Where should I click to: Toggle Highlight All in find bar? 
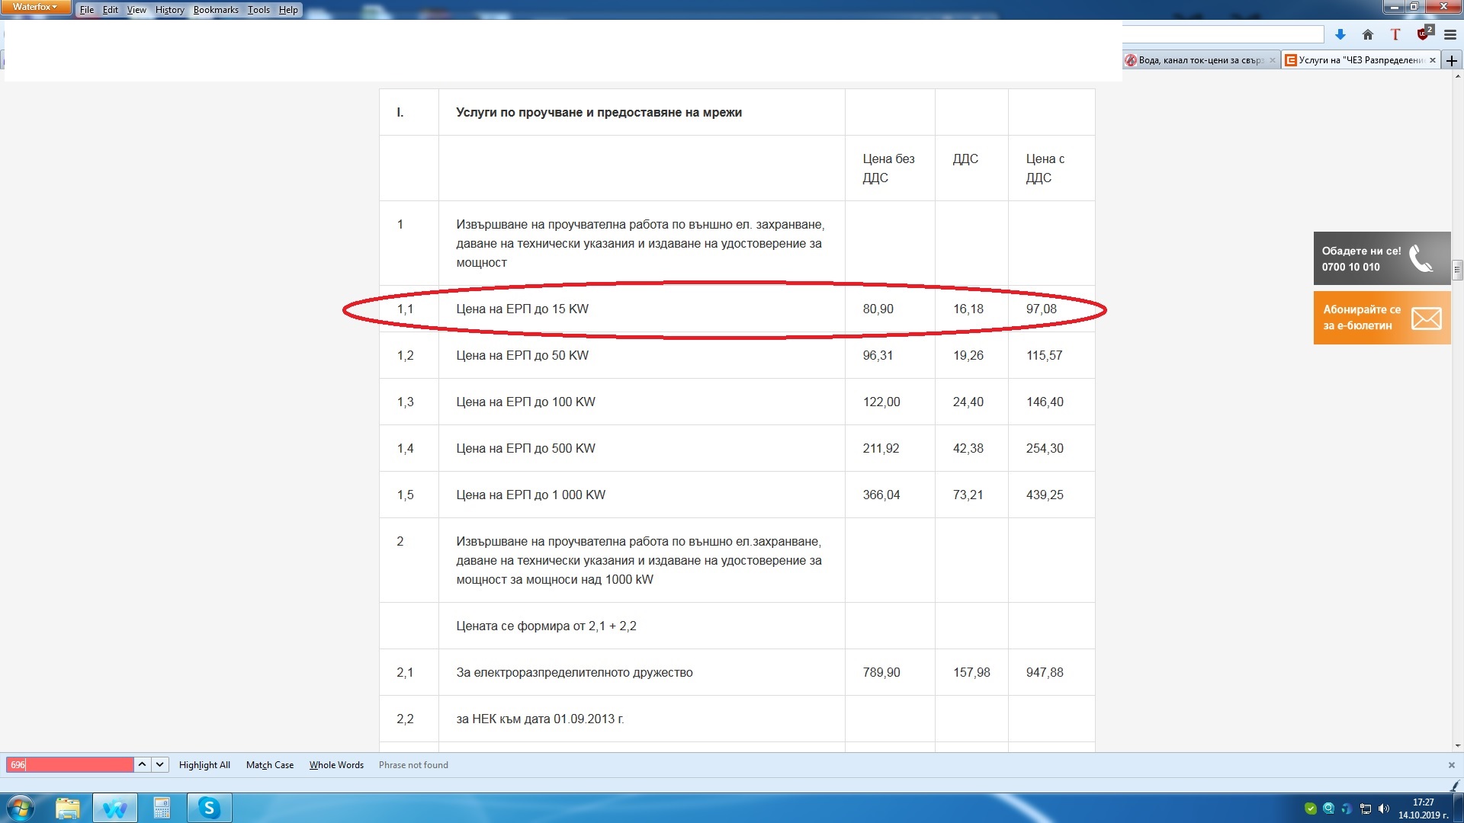pos(204,765)
